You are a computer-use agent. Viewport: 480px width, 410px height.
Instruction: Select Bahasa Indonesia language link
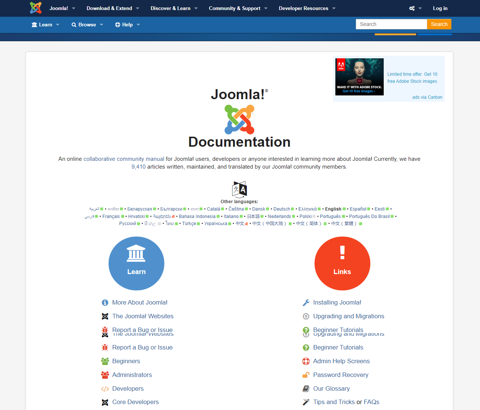tap(197, 217)
